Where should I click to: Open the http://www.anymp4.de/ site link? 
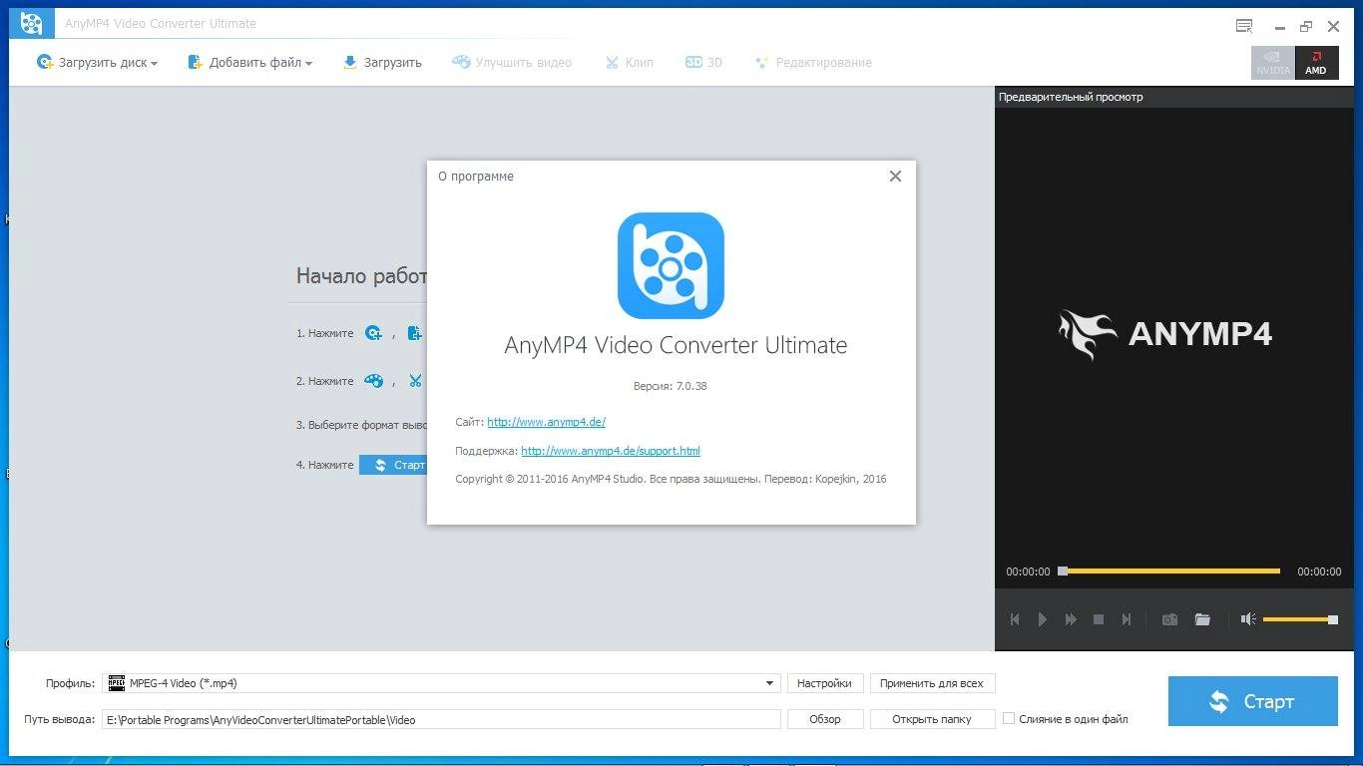point(546,422)
